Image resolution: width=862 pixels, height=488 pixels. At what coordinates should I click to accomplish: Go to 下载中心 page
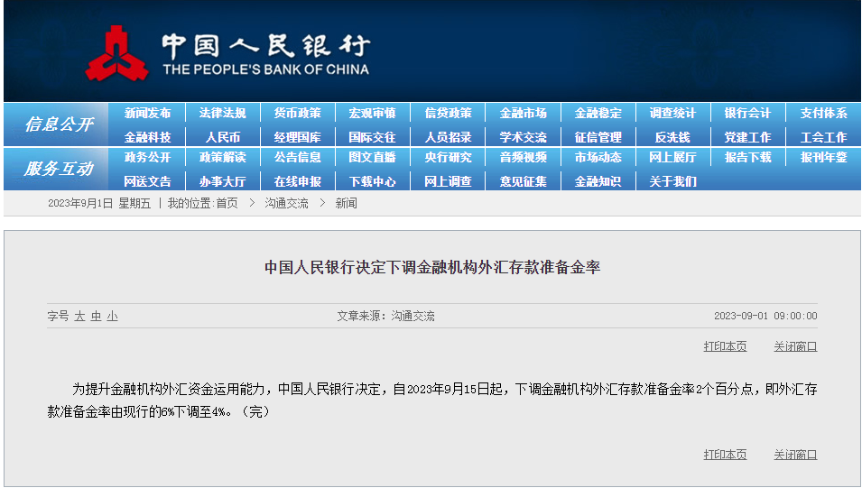coord(372,182)
